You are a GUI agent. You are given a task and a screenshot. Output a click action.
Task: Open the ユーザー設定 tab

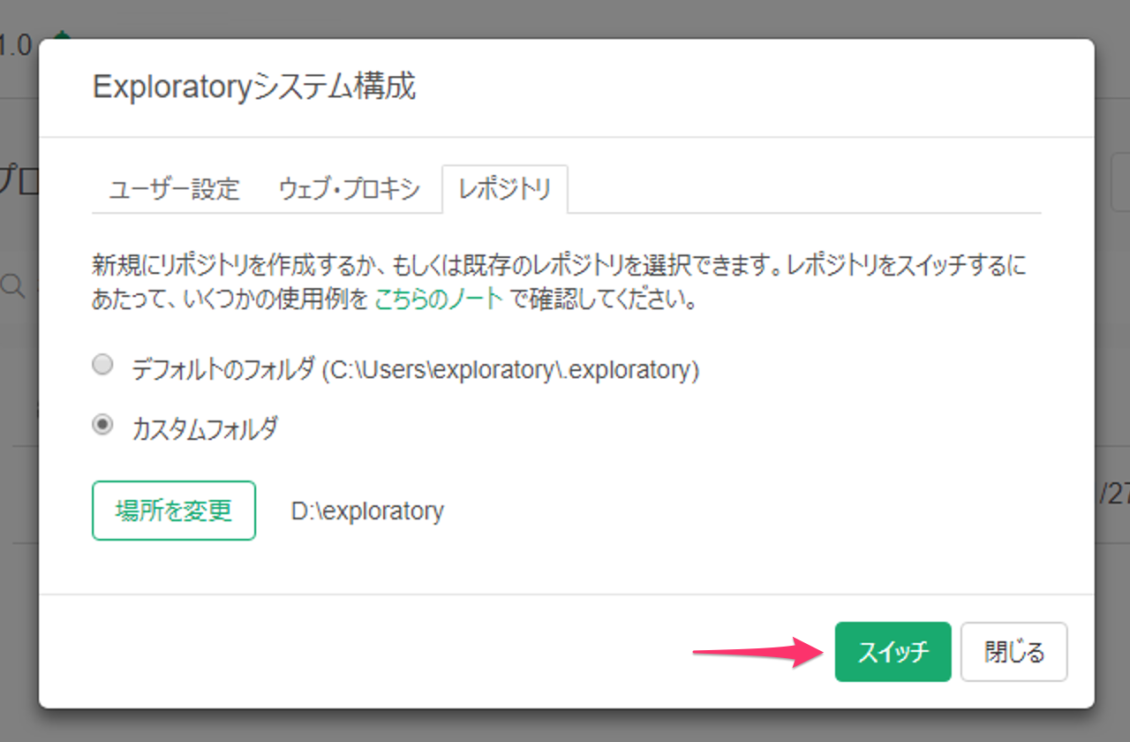pyautogui.click(x=174, y=189)
